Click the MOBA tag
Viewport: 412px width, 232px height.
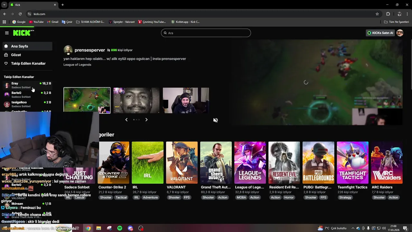tap(241, 198)
